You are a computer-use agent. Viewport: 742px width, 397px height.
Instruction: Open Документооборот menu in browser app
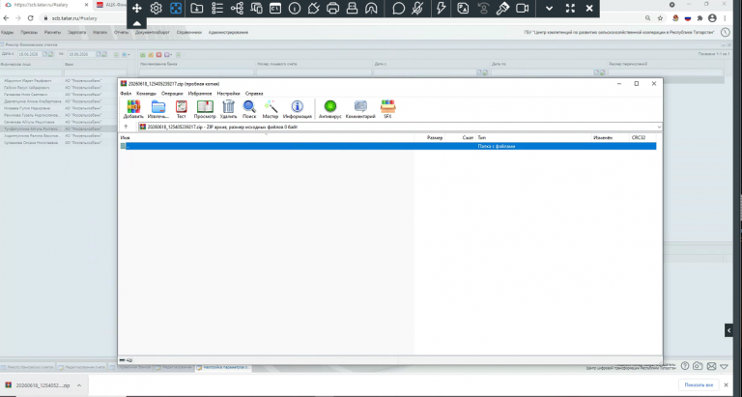[x=153, y=33]
